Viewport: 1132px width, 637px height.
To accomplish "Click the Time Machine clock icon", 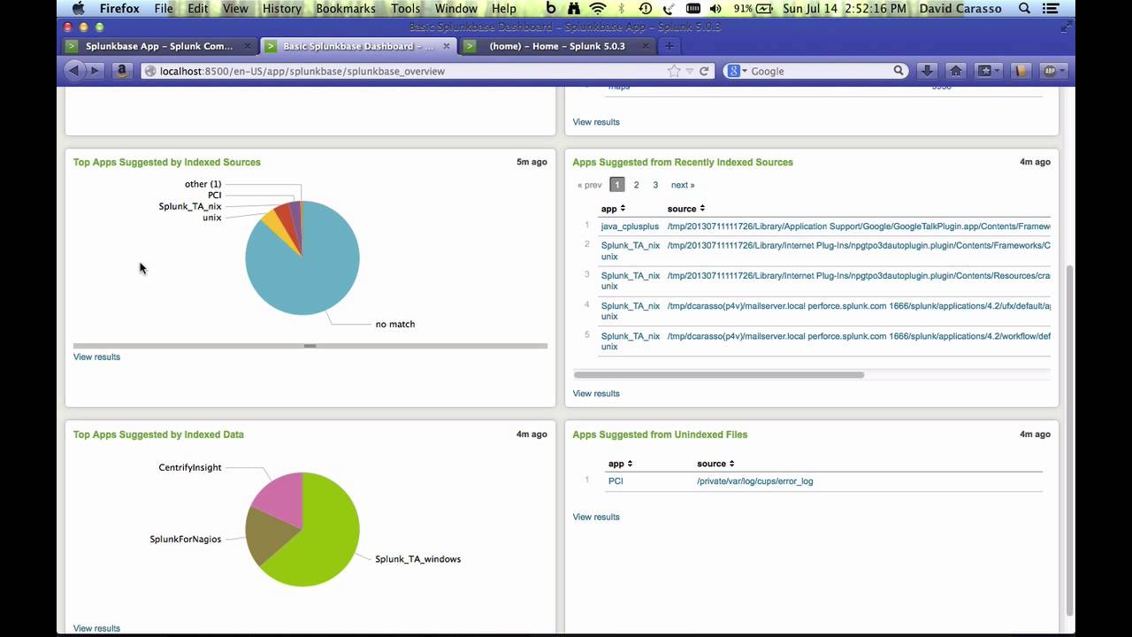I will coord(646,9).
